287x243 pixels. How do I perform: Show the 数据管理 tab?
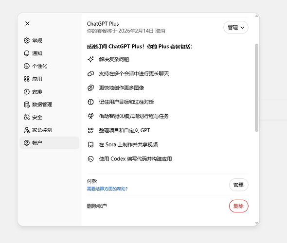click(50, 104)
